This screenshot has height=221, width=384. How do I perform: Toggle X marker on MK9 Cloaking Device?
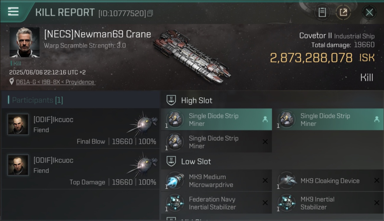pyautogui.click(x=377, y=180)
